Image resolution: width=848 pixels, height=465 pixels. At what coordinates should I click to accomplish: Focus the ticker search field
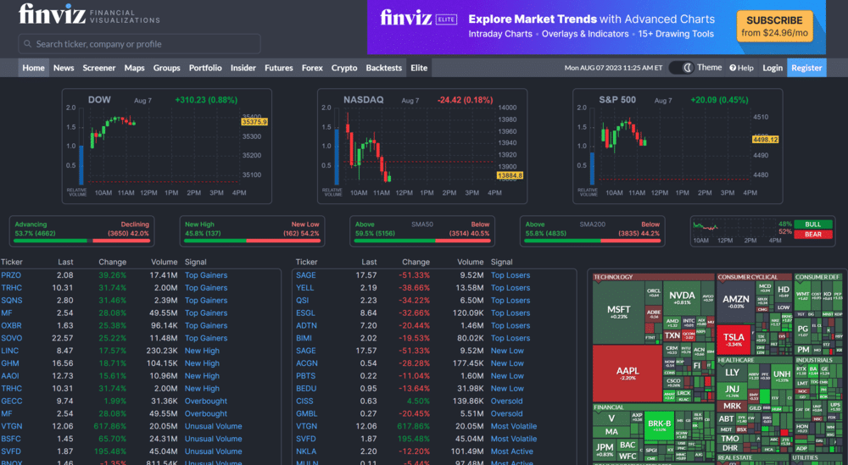pyautogui.click(x=140, y=44)
